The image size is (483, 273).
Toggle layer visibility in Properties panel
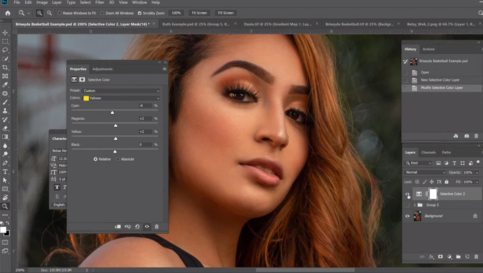pyautogui.click(x=147, y=227)
